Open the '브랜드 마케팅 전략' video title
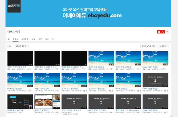This screenshot has height=117, width=178. pyautogui.click(x=42, y=89)
